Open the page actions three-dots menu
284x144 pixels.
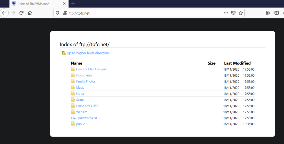click(226, 13)
